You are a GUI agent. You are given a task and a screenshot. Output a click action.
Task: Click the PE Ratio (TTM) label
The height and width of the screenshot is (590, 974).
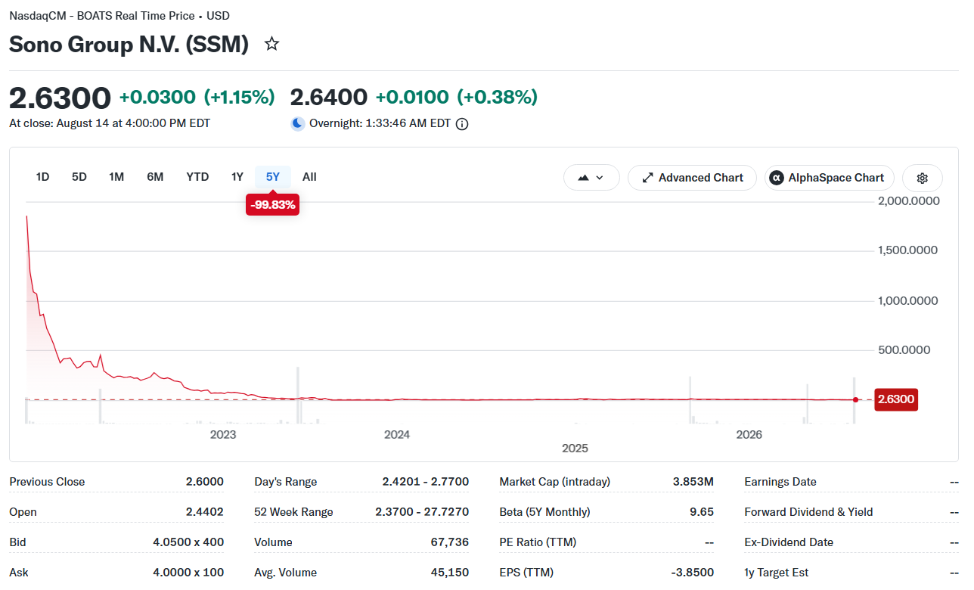(x=537, y=542)
